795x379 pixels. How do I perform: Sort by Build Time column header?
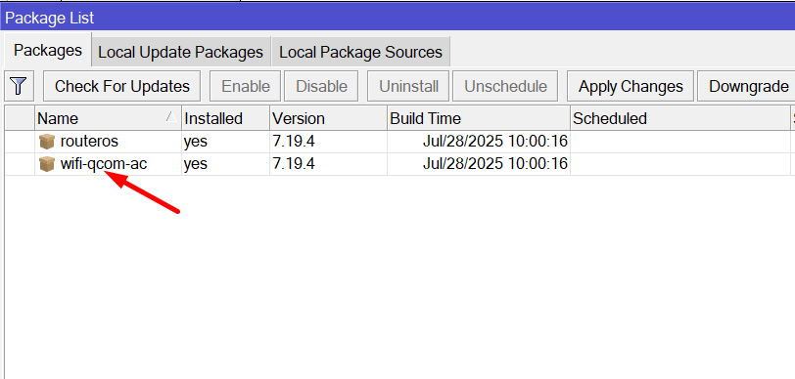[479, 118]
